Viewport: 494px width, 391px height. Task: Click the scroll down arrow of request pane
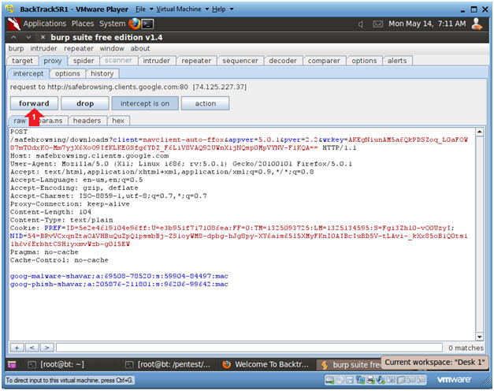(480, 337)
